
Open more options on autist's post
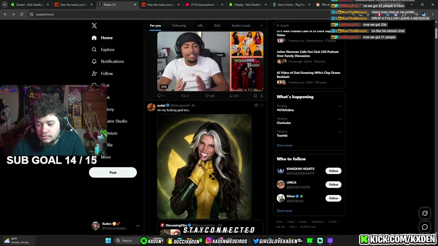point(261,105)
